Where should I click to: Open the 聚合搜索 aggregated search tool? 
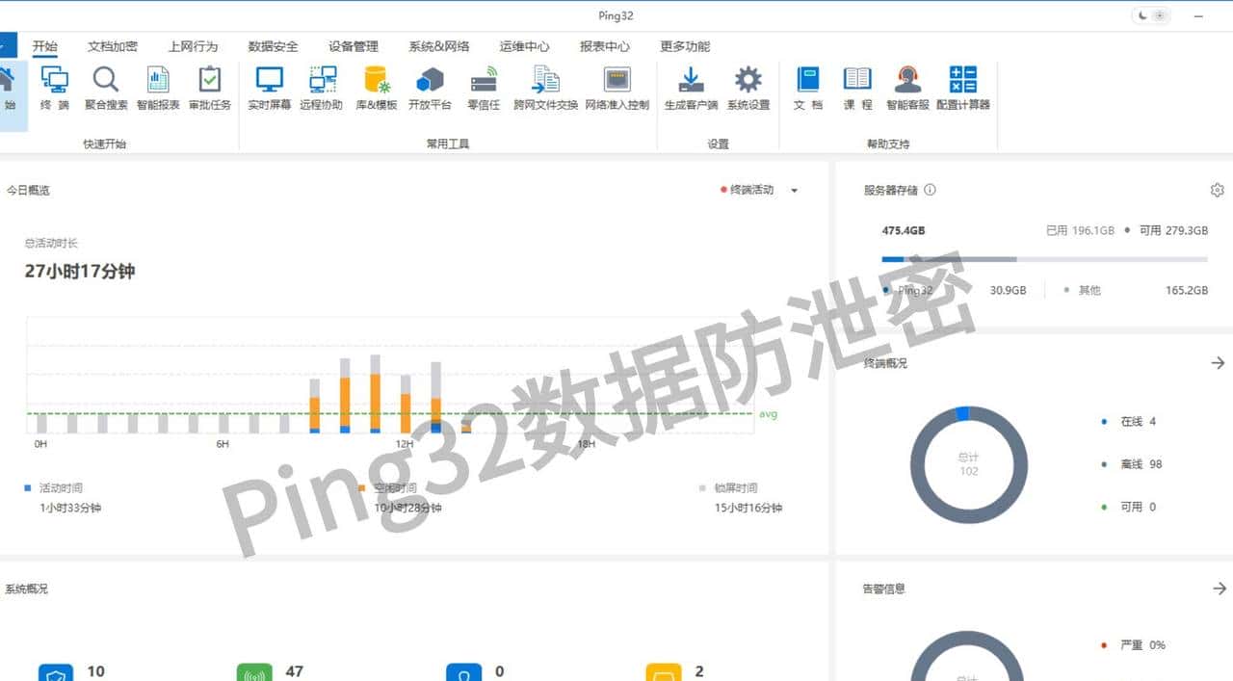[106, 90]
